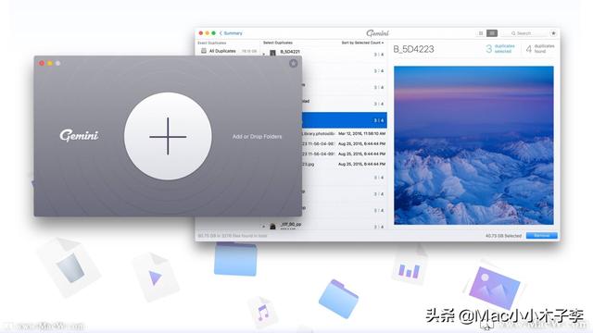Screen dimensions: 593x333
Task: Click the mountain preview image
Action: point(473,145)
